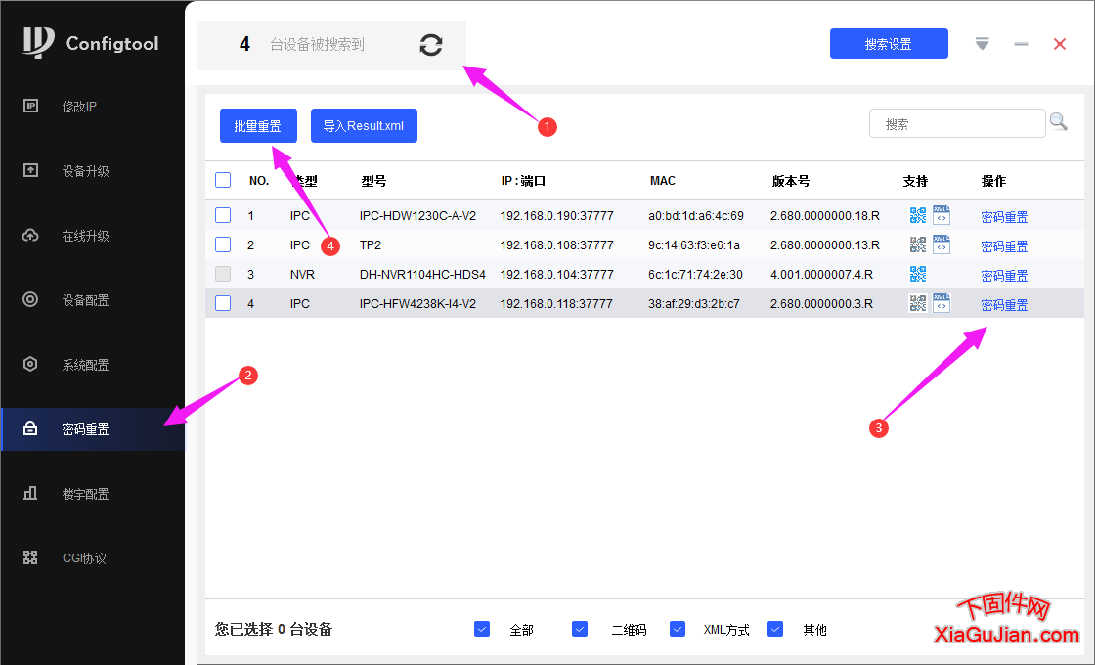Click XML icon for TP2 device
This screenshot has width=1095, height=665.
[942, 244]
